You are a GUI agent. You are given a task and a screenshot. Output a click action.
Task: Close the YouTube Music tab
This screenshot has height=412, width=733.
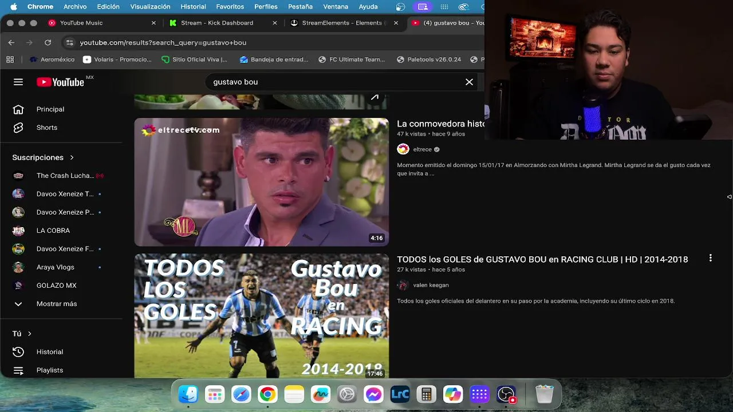pyautogui.click(x=153, y=23)
